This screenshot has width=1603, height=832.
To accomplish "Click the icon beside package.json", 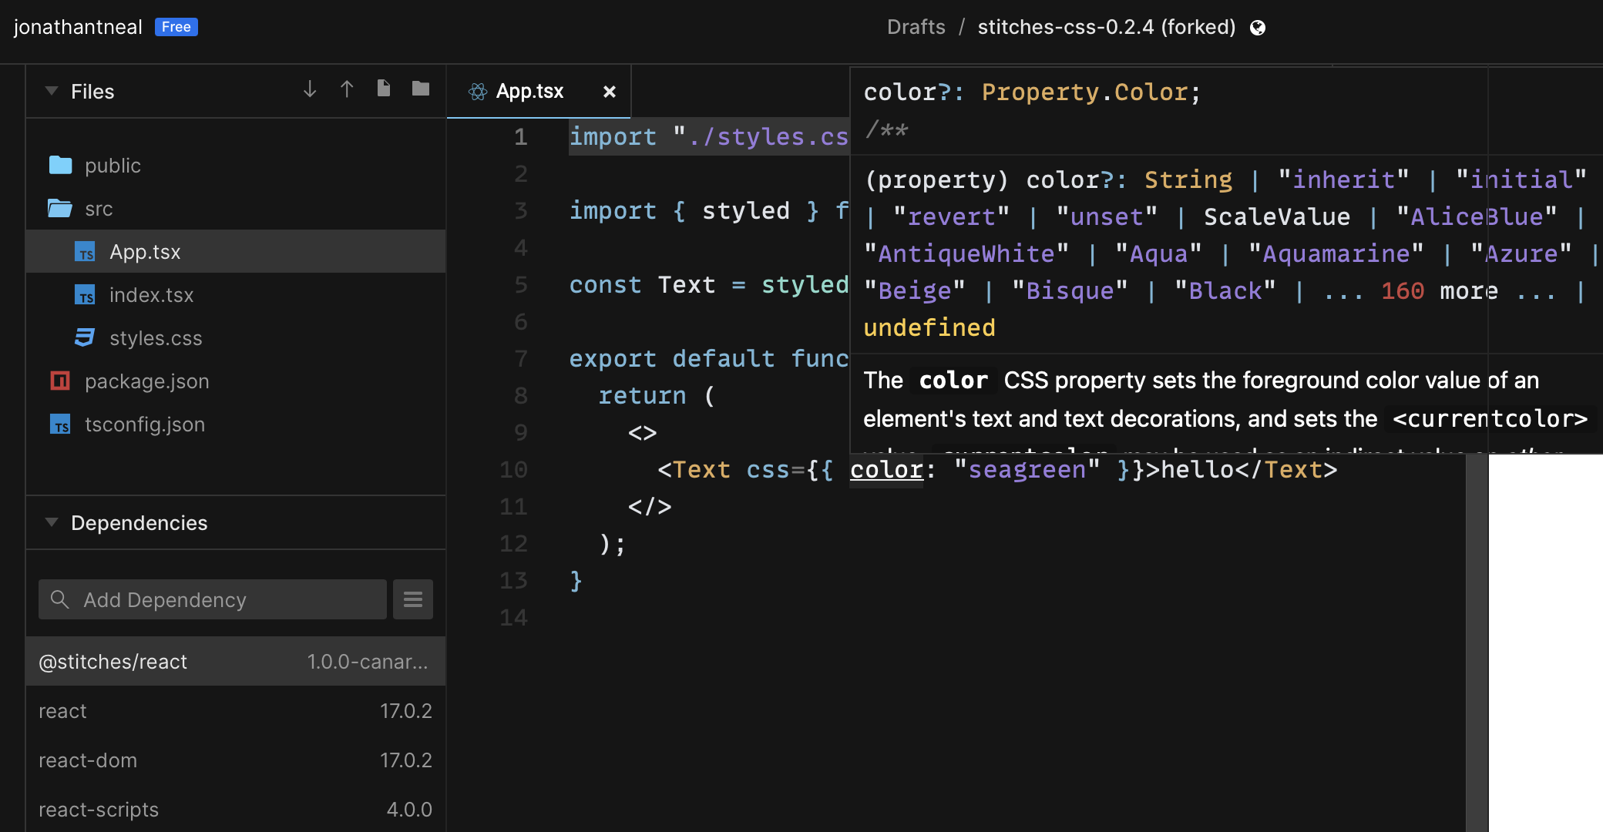I will click(x=62, y=381).
